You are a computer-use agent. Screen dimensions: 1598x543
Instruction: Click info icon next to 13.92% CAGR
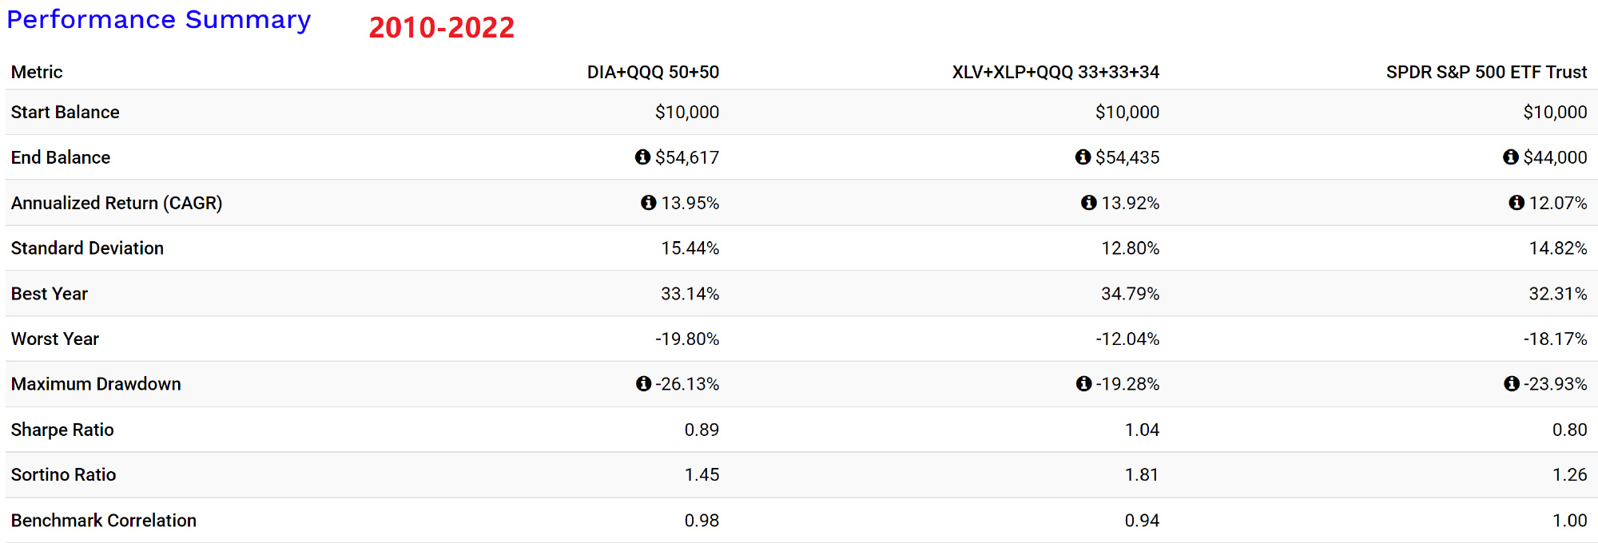point(1088,203)
